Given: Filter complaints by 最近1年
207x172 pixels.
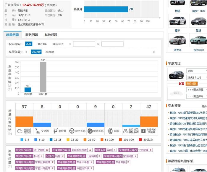Looking at the screenshot, I should [x=42, y=44].
